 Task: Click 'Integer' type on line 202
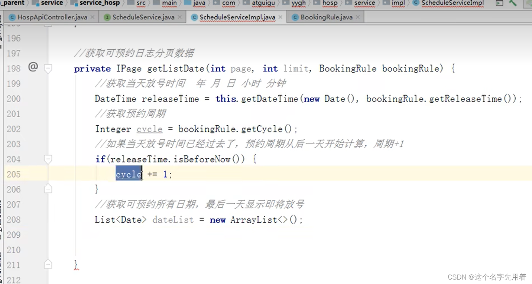(113, 129)
